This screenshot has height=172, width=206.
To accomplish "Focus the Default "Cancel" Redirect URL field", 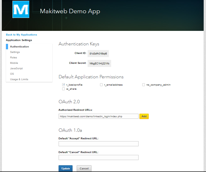I will click(x=98, y=157).
